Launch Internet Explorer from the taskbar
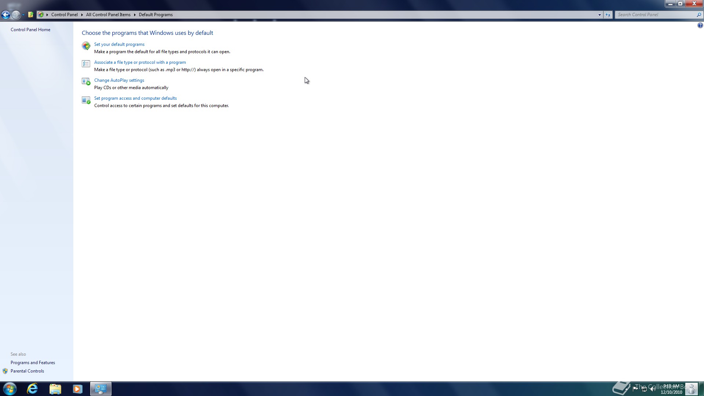This screenshot has height=396, width=704. (32, 389)
